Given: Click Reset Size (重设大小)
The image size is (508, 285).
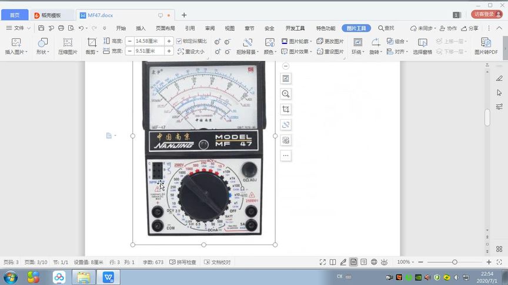Looking at the screenshot, I should coord(191,52).
